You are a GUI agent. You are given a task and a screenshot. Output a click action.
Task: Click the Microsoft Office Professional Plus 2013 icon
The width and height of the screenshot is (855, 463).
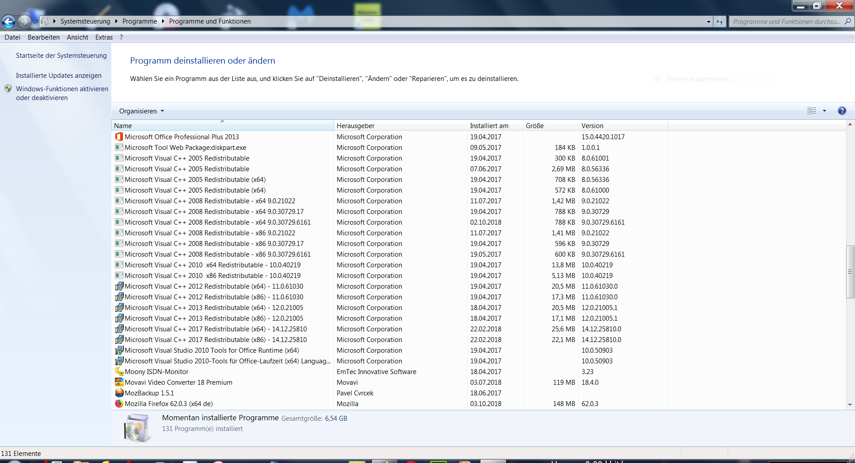(119, 137)
